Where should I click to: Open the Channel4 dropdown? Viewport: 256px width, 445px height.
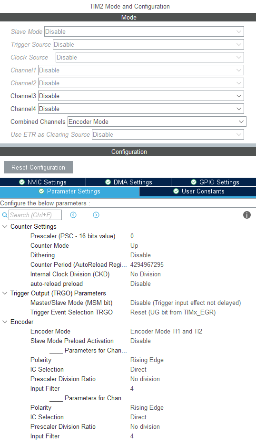pyautogui.click(x=141, y=109)
